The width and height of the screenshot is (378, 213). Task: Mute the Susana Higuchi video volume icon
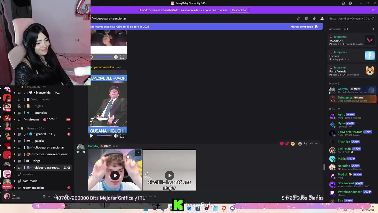(116, 136)
